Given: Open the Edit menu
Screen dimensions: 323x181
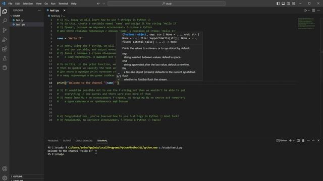Looking at the screenshot, I should pos(18,4).
